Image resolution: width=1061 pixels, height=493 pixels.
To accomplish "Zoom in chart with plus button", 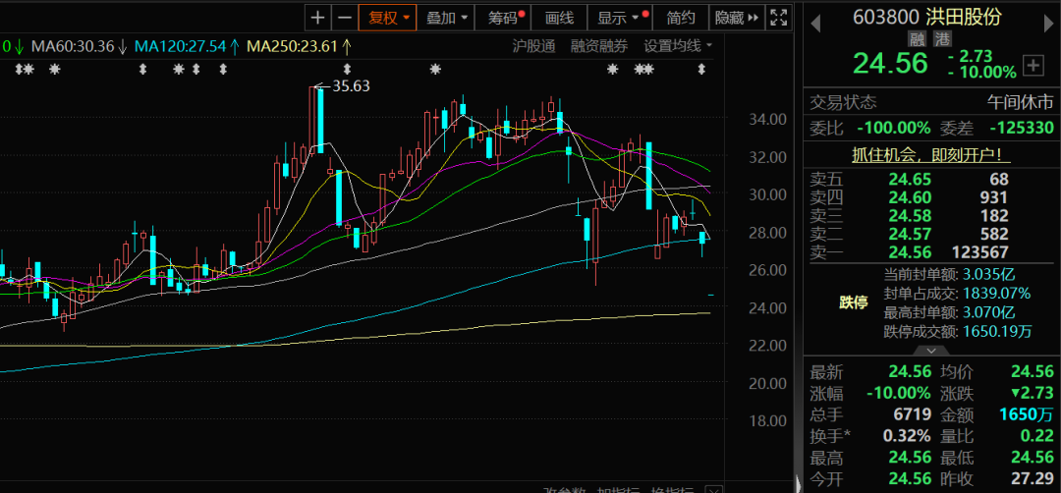I will point(317,18).
